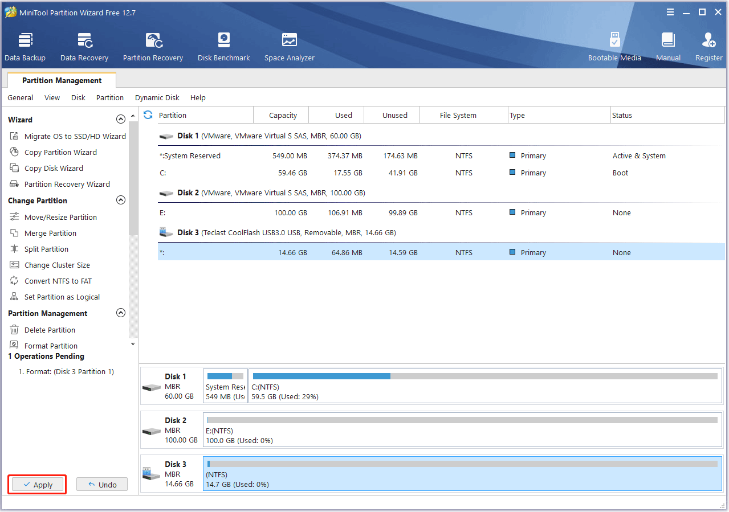Launch the Data Recovery tool
Image resolution: width=729 pixels, height=512 pixels.
[84, 47]
